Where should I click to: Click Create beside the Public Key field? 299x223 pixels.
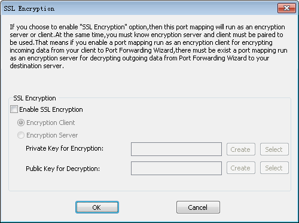pyautogui.click(x=241, y=168)
